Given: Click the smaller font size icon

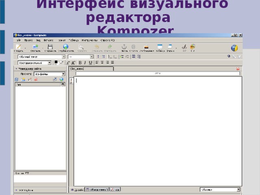Looking at the screenshot, I should click(x=68, y=63).
